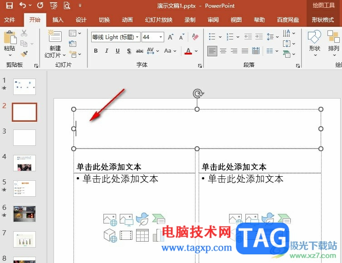Click the Redo/Repeat icon
Screen dimensions: 342x263
point(40,5)
